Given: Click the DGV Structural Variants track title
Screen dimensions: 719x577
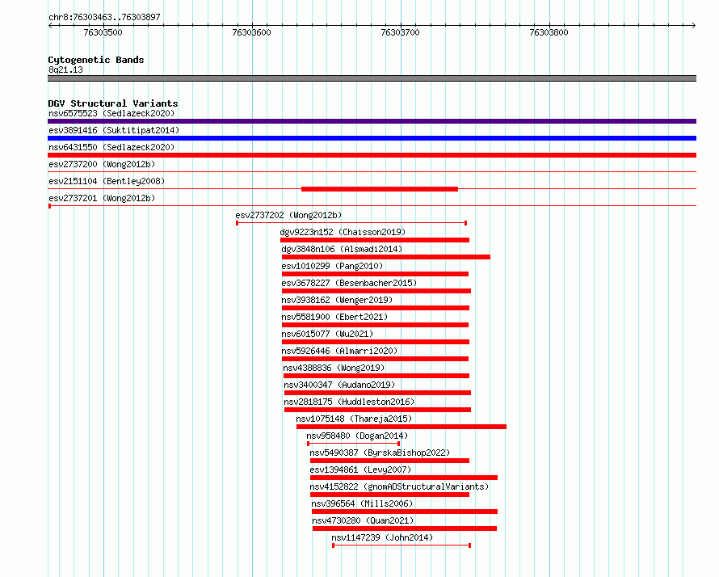Looking at the screenshot, I should 113,103.
